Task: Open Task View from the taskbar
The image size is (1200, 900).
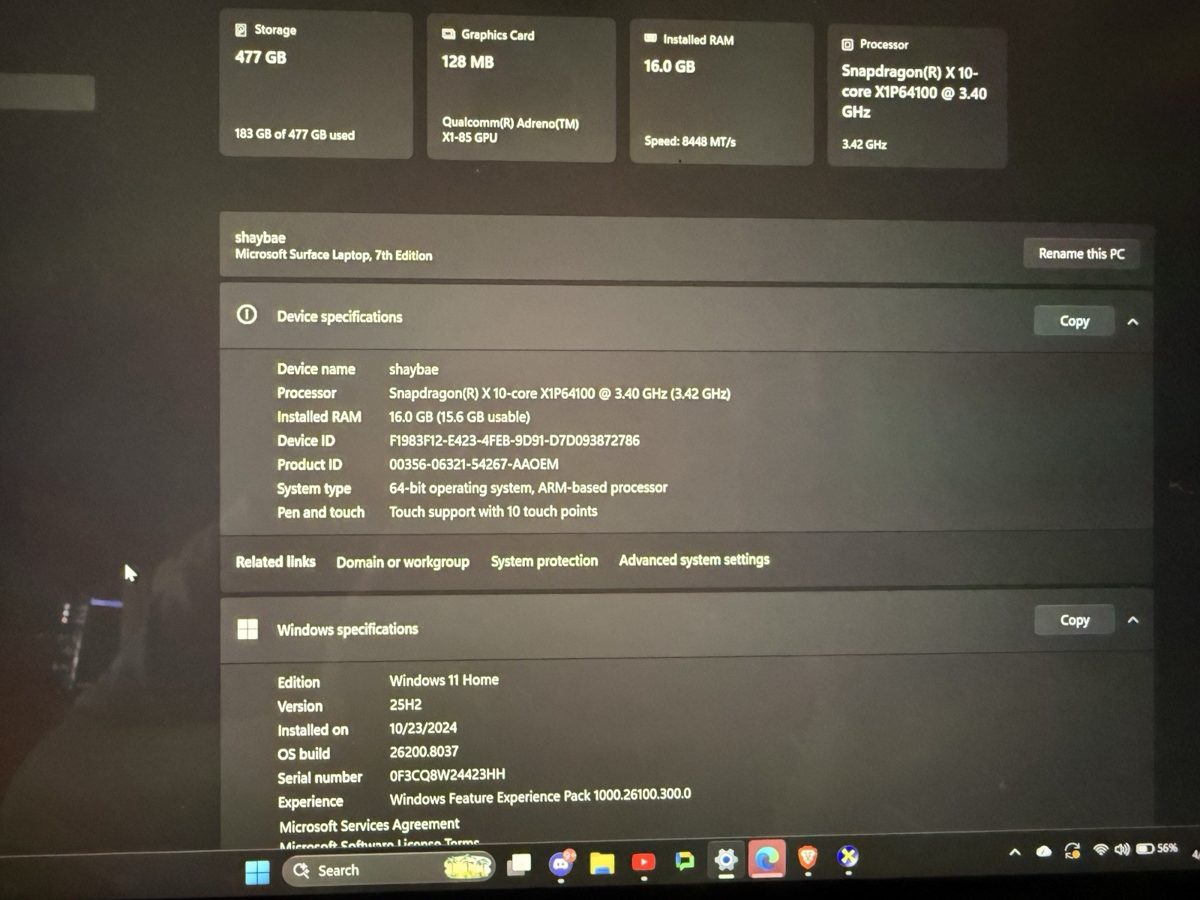Action: pos(518,865)
